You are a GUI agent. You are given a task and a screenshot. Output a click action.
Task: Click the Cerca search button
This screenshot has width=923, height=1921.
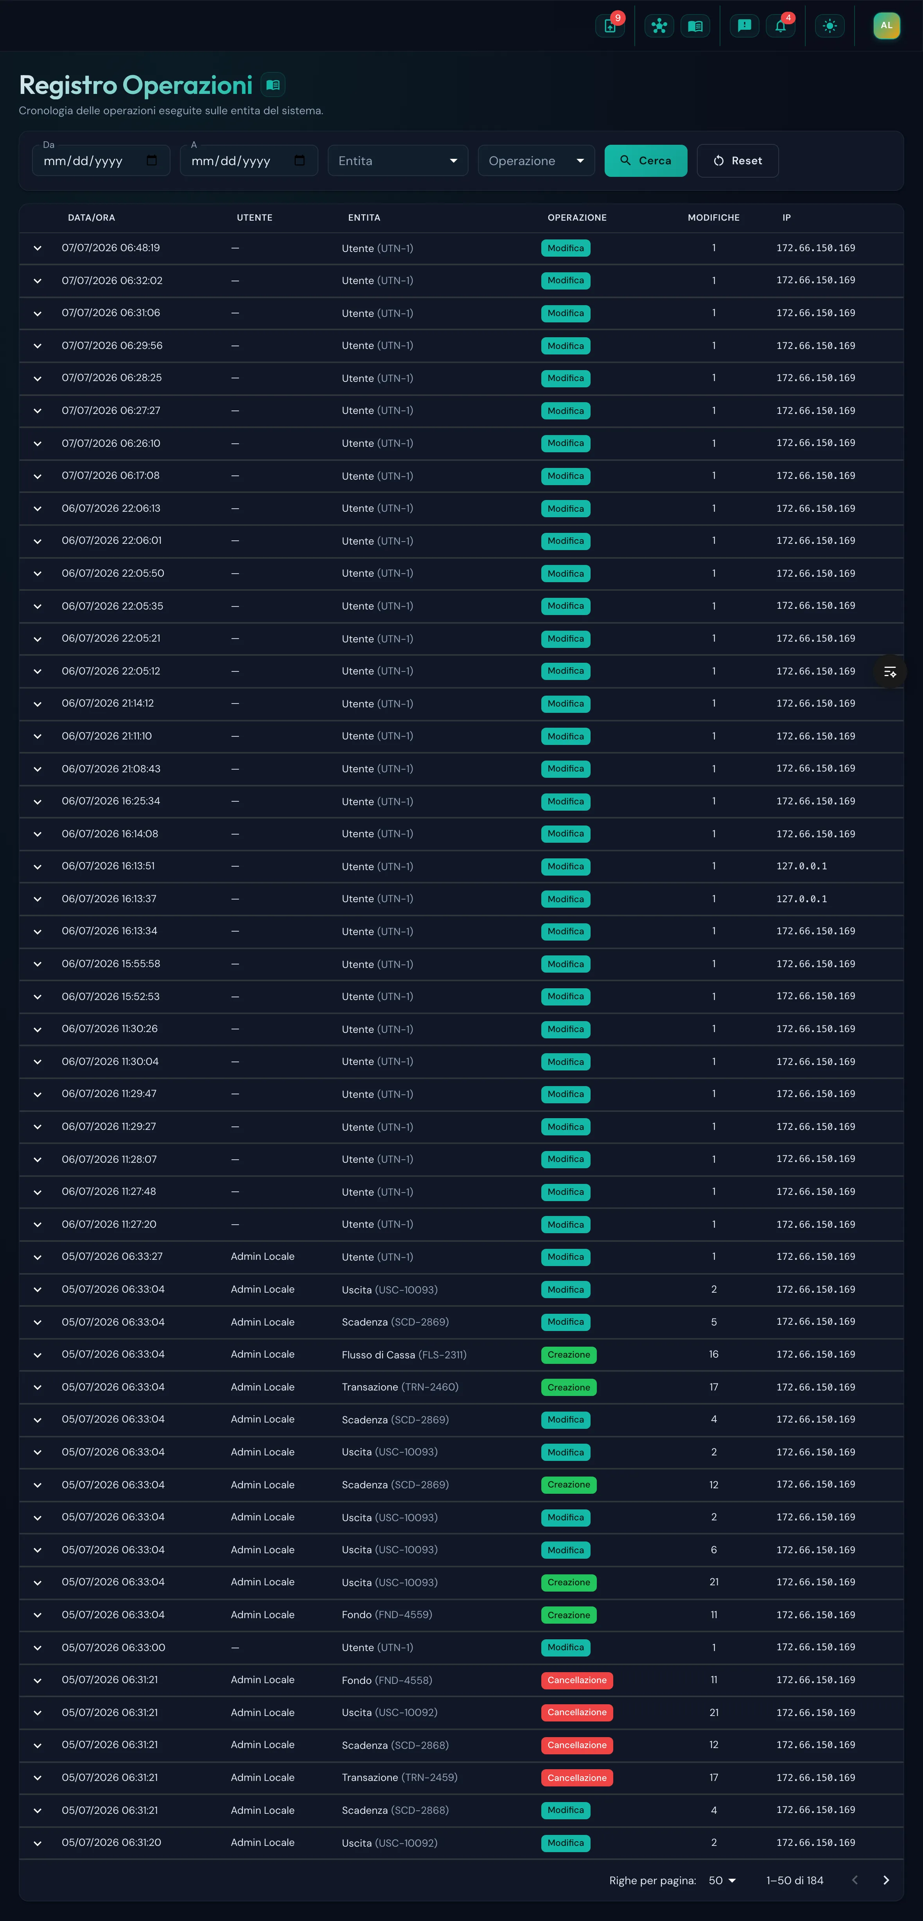(646, 160)
